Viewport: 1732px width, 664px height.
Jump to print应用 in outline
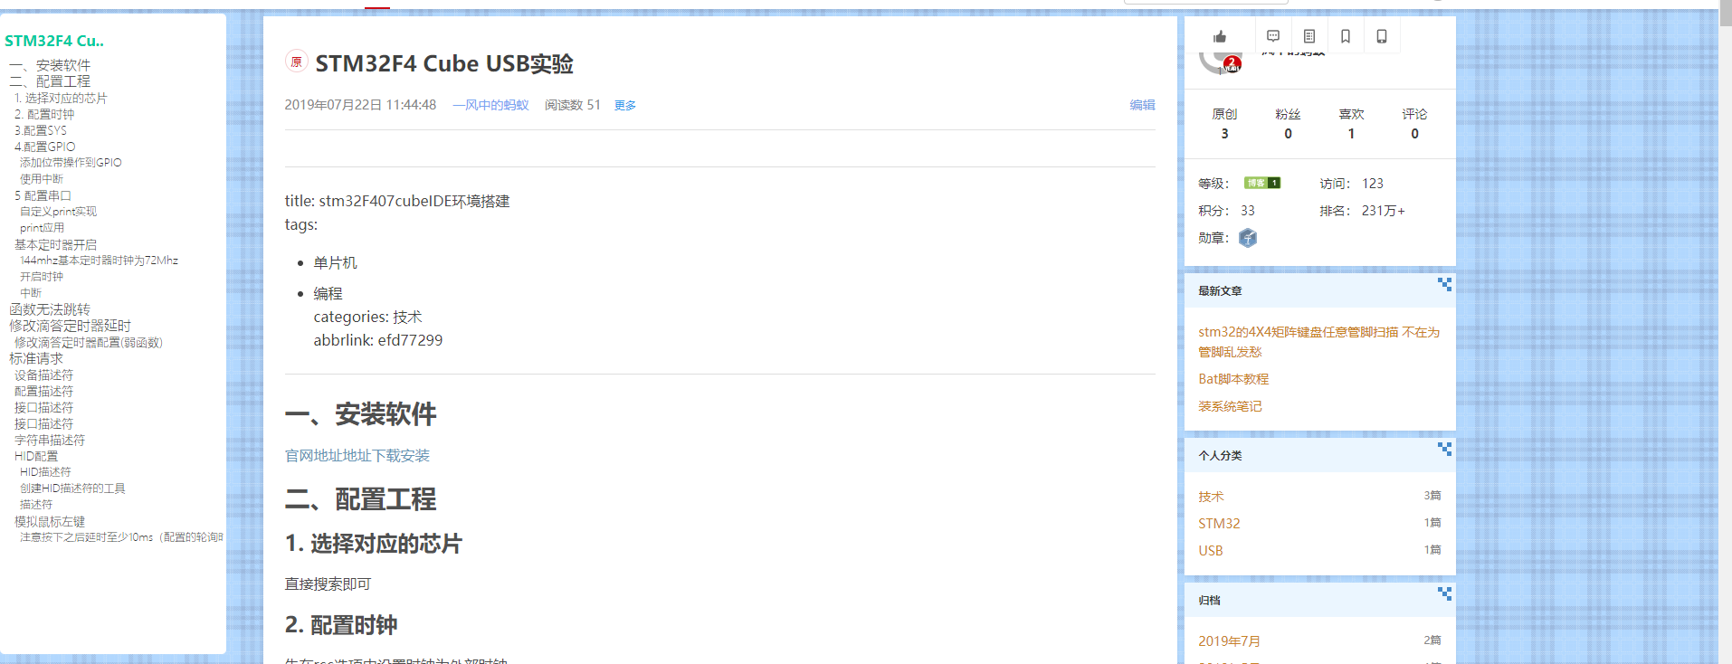[x=42, y=228]
